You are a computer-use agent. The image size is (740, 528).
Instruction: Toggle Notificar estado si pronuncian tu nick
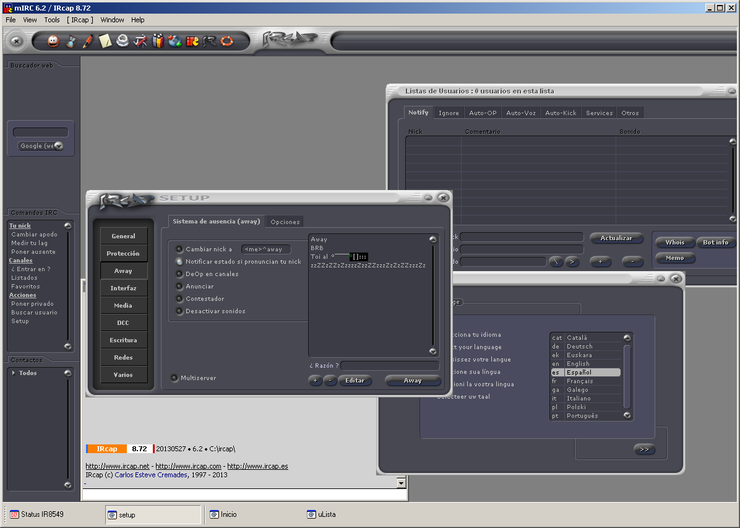(179, 262)
